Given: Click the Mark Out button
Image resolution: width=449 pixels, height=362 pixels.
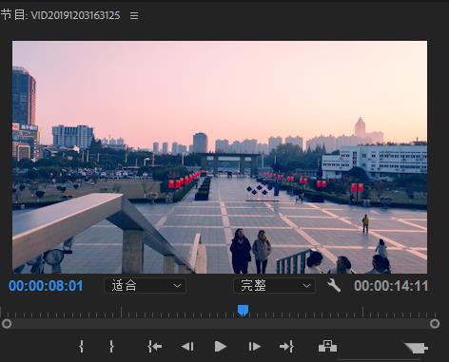Looking at the screenshot, I should click(111, 347).
